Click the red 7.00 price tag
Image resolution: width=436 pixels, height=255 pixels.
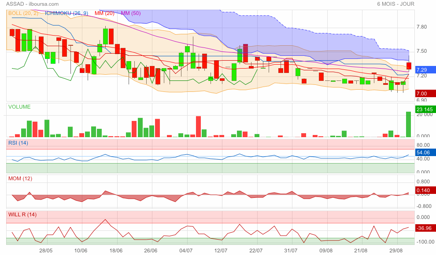(x=425, y=94)
